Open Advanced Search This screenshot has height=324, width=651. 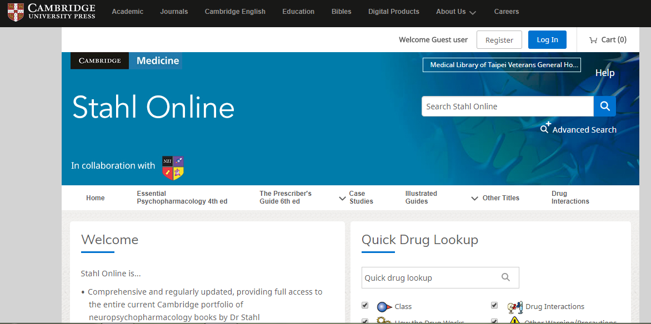[x=584, y=130]
